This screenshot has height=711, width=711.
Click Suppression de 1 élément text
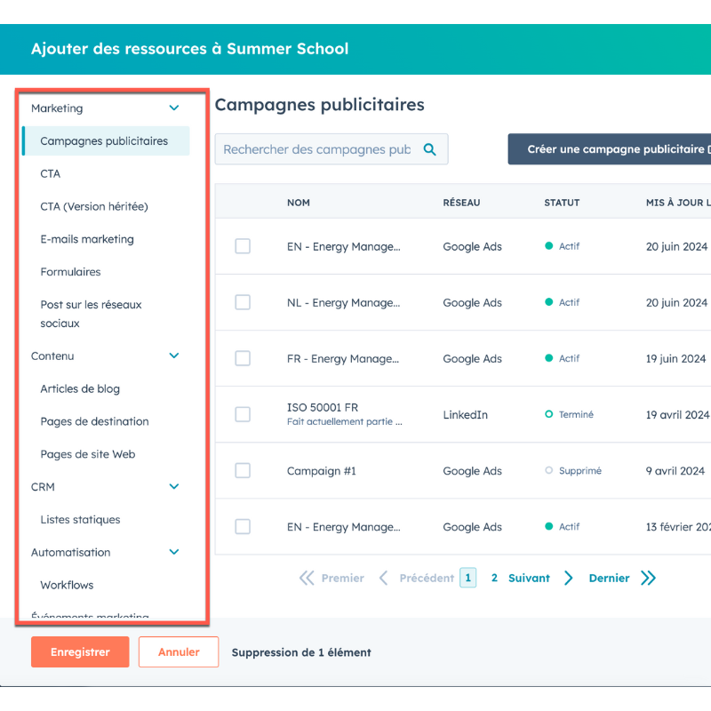click(301, 652)
